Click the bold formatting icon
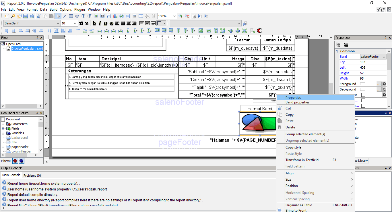This screenshot has height=212, width=392. pyautogui.click(x=94, y=23)
